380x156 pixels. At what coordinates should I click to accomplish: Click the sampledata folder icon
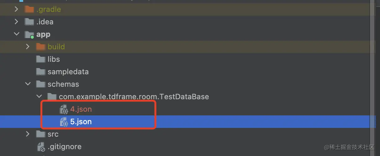(x=40, y=72)
